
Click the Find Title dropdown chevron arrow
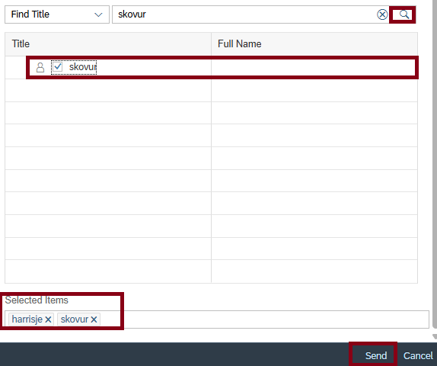(98, 14)
